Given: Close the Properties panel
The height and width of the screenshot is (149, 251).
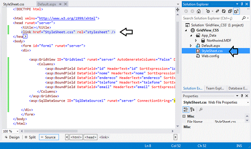Looking at the screenshot, I should (x=247, y=96).
